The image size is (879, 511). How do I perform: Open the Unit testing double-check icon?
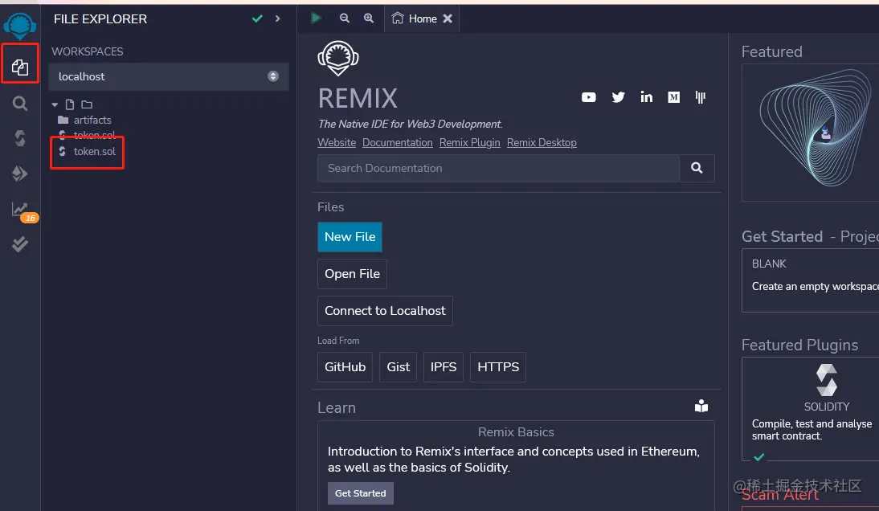coord(20,243)
